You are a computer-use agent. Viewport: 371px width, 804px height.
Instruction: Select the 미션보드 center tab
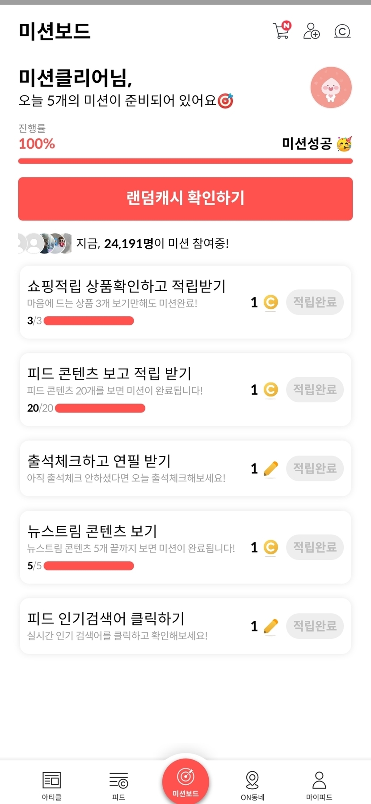click(x=185, y=781)
